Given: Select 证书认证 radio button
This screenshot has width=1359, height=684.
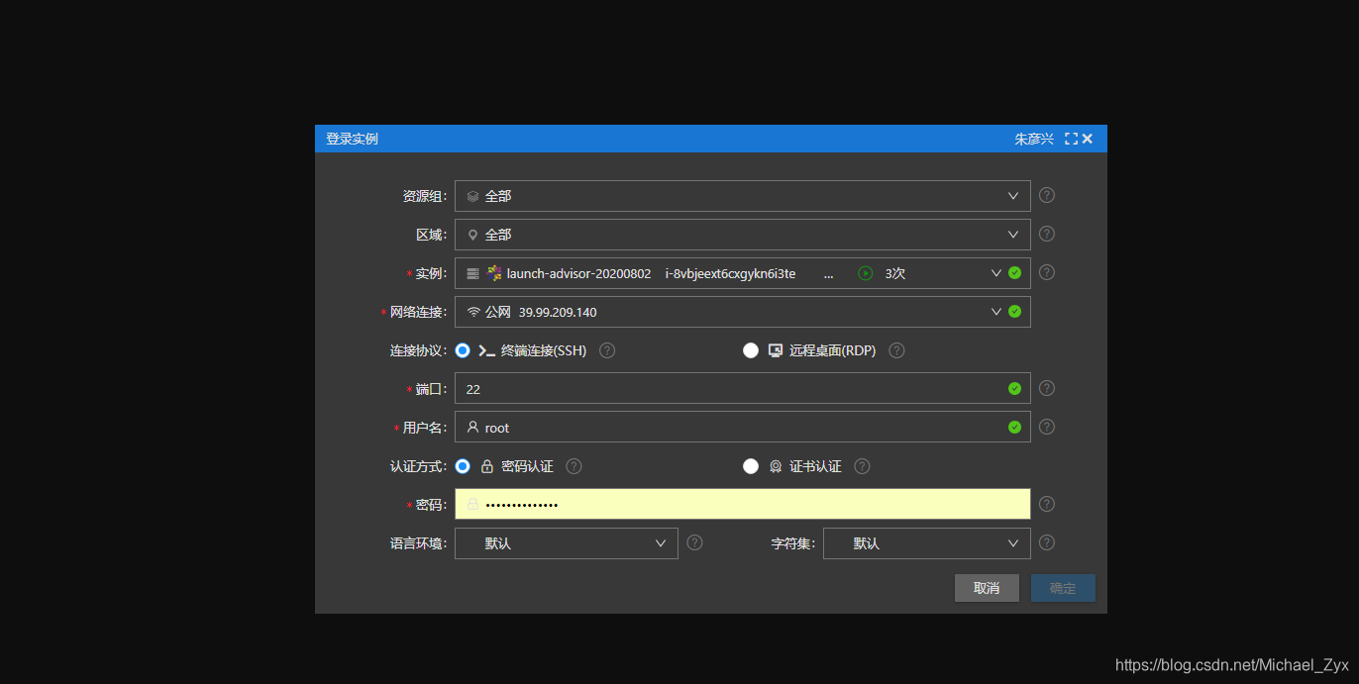Looking at the screenshot, I should [751, 466].
